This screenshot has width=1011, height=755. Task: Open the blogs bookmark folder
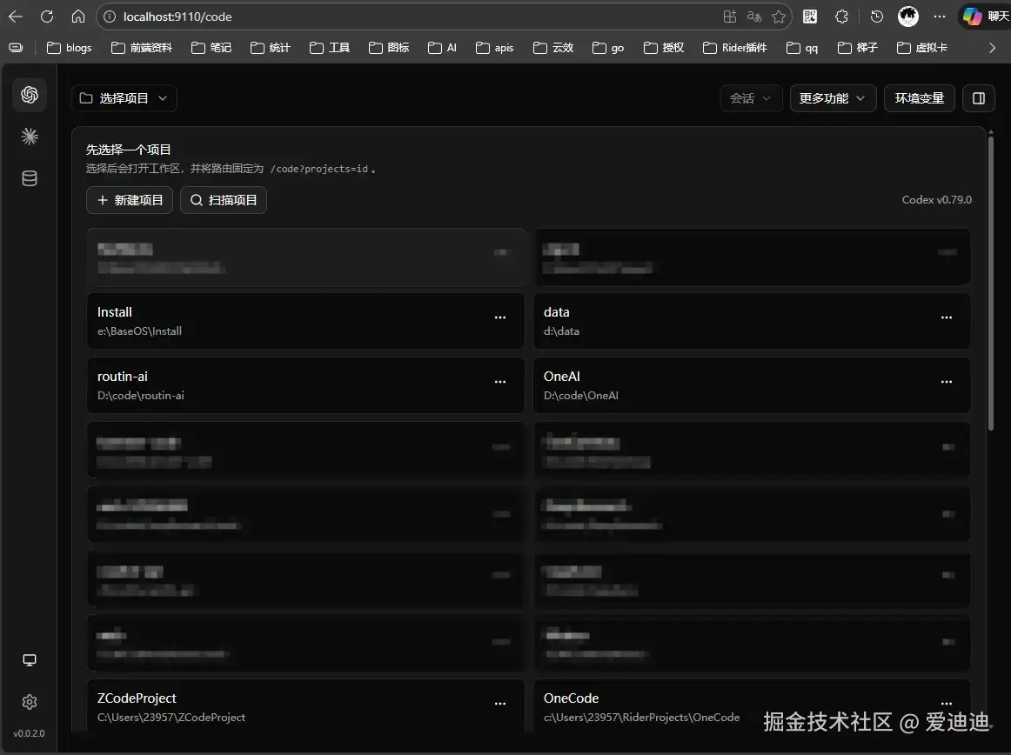click(70, 48)
